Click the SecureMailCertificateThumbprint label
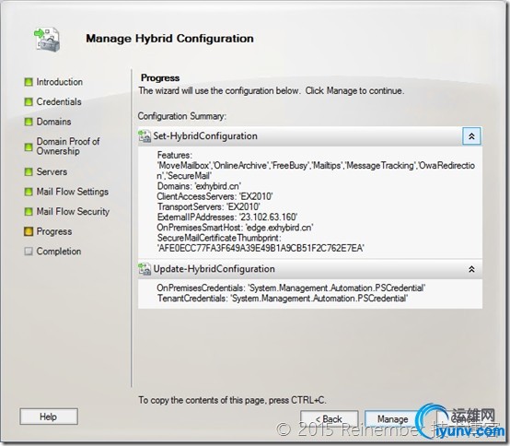510x446 pixels. (219, 238)
